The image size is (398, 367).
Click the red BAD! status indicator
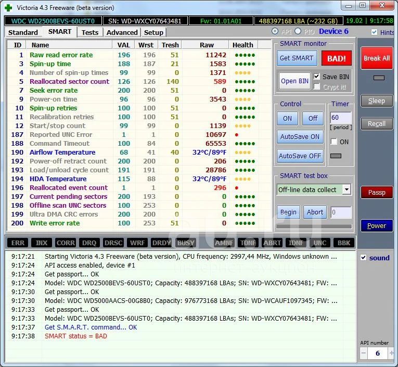(336, 58)
